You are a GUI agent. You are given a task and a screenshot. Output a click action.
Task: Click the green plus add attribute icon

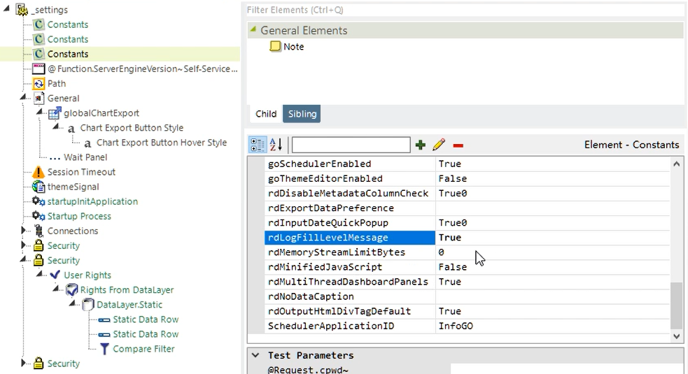[420, 145]
